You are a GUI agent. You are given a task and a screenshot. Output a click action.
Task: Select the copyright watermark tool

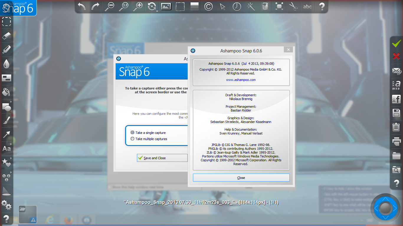tap(208, 6)
